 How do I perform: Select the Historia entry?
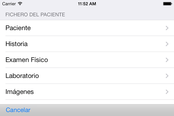(x=16, y=44)
